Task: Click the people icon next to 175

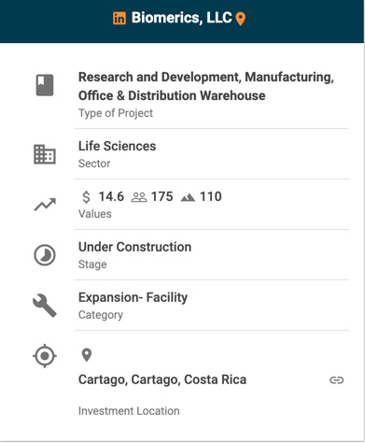Action: 139,197
